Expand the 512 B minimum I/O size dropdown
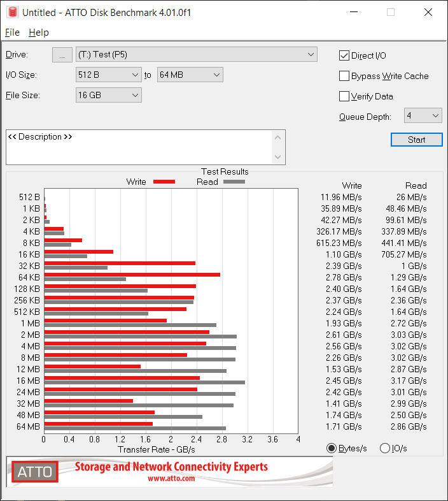Viewport: 448px width, 501px height. point(108,75)
